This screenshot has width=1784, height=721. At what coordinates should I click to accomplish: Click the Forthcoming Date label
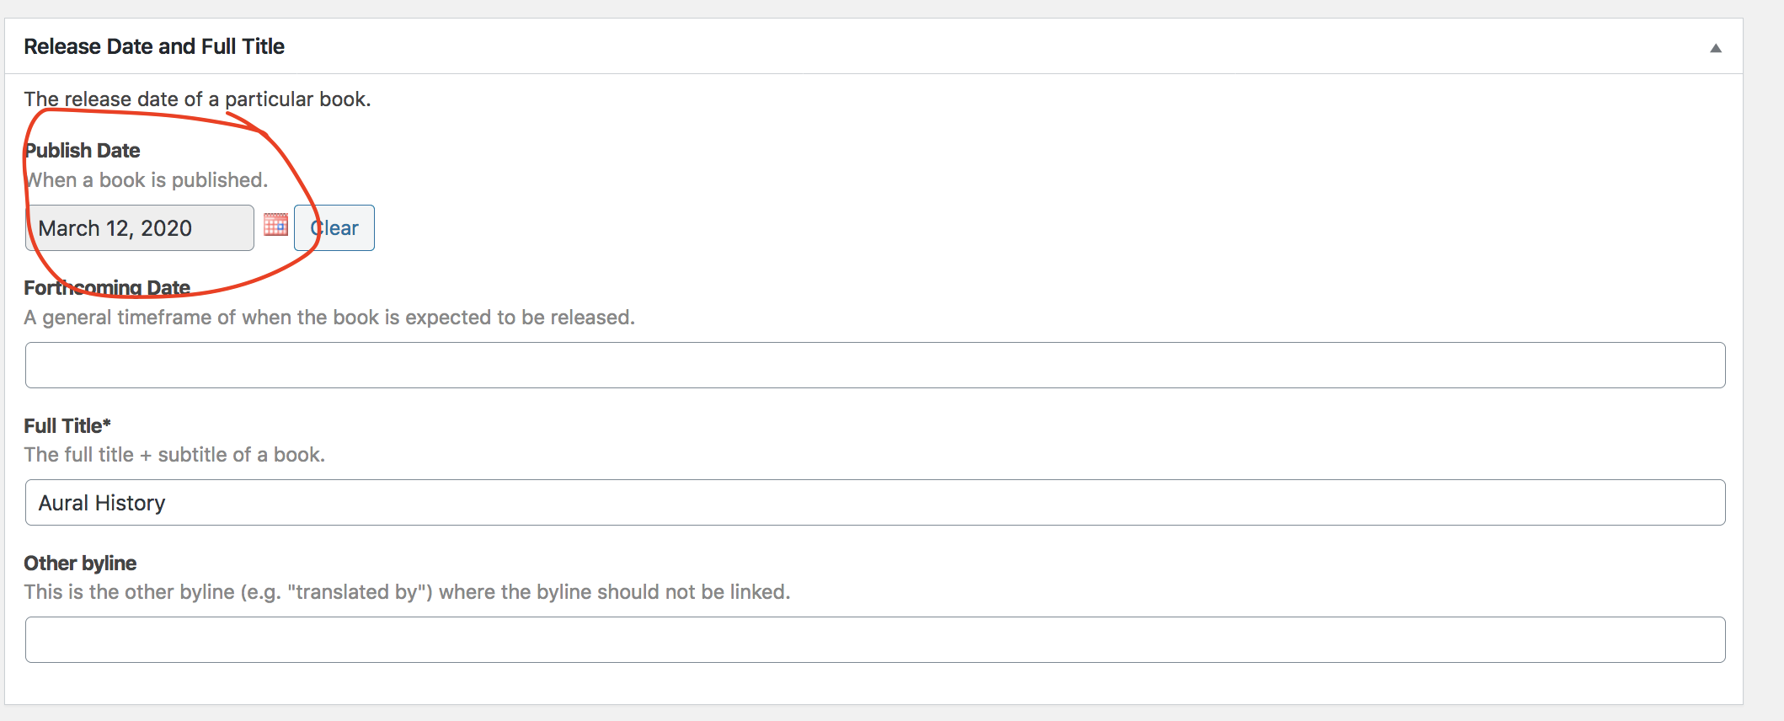pos(107,288)
